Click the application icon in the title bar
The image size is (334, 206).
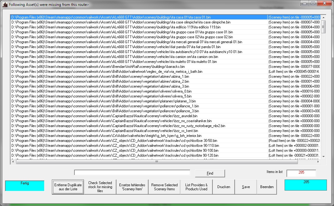(4, 4)
